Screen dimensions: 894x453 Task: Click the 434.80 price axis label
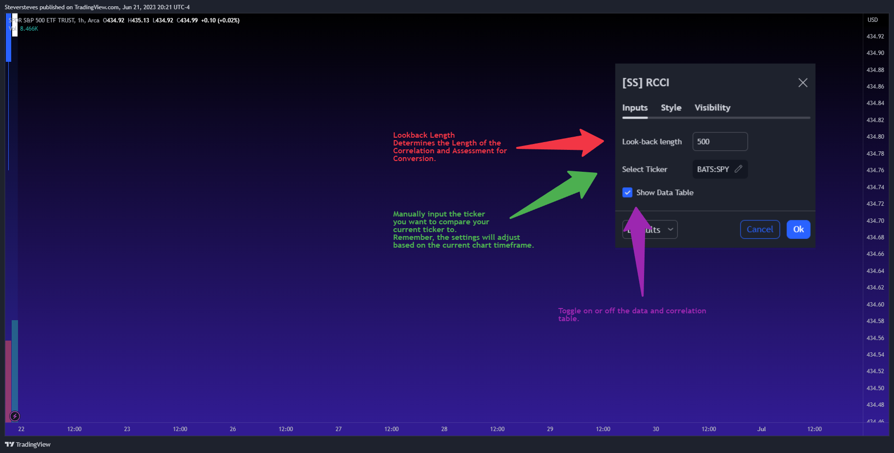(x=875, y=137)
